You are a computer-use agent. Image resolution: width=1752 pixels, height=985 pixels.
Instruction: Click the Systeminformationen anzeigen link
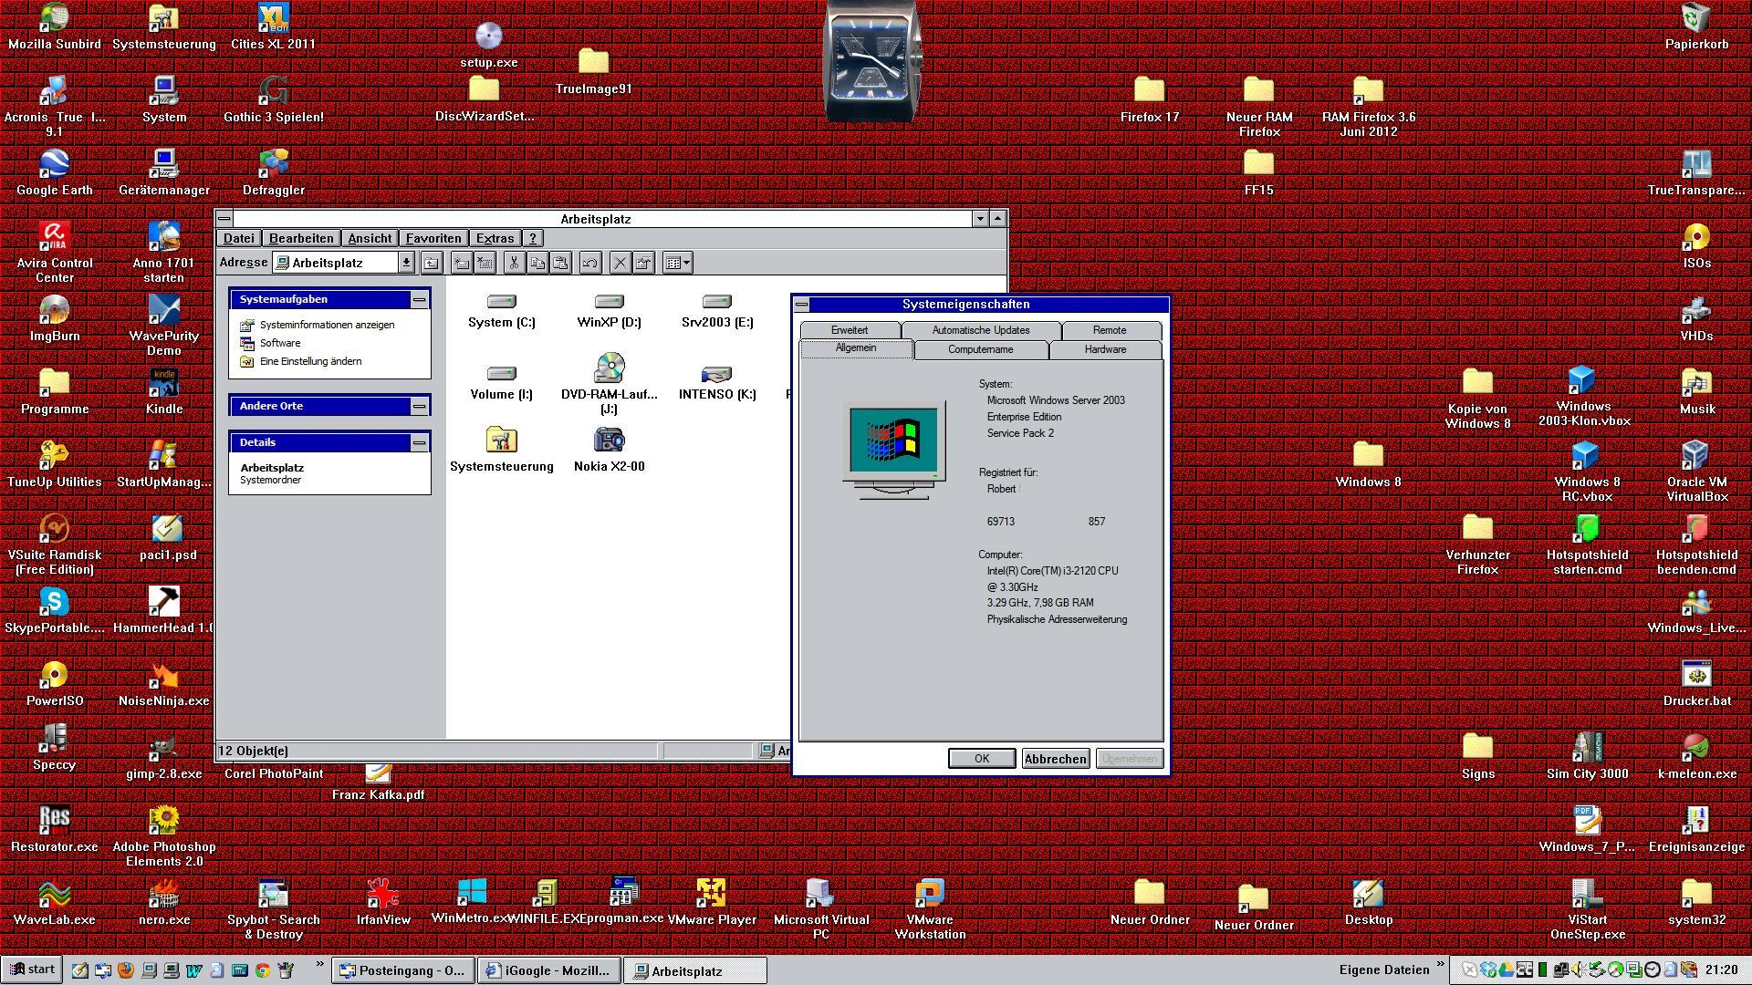[327, 326]
